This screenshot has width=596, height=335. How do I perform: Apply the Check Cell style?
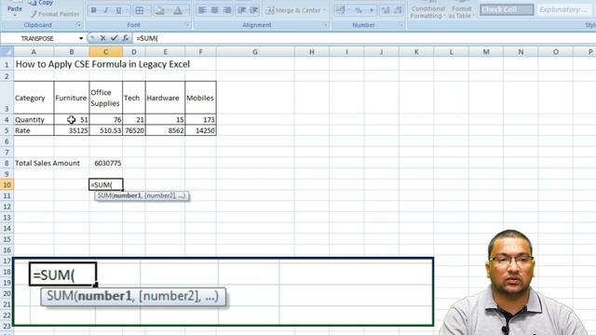[x=507, y=10]
